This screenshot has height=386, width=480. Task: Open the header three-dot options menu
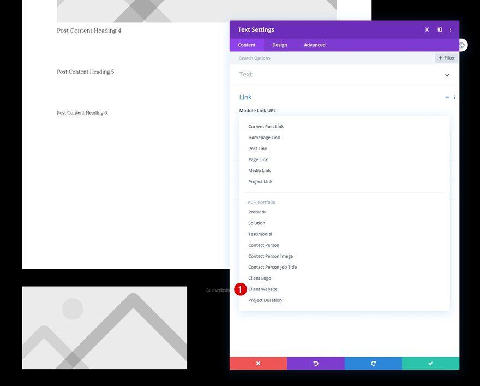point(450,29)
